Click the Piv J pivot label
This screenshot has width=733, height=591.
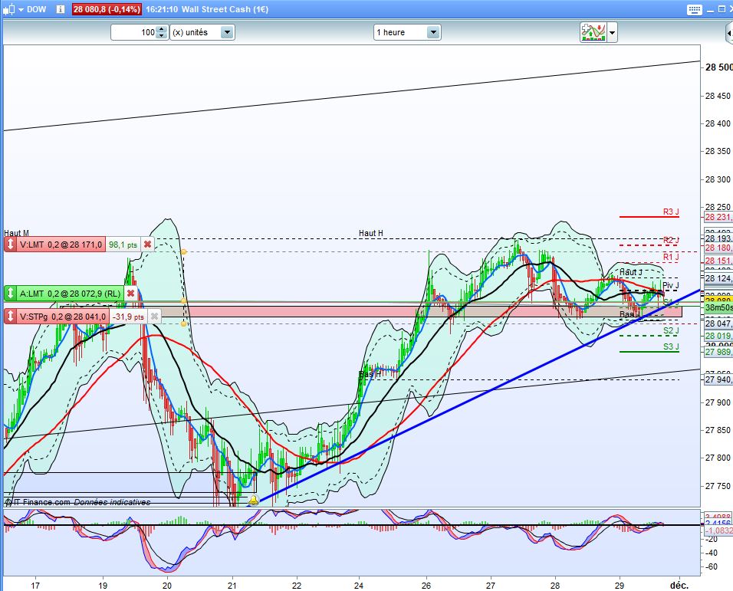click(x=670, y=285)
